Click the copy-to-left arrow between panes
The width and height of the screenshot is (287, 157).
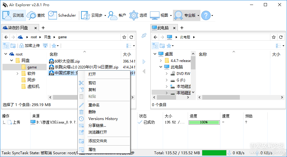tap(144, 71)
